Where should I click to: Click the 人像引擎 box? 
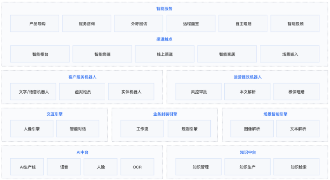pyautogui.click(x=32, y=129)
